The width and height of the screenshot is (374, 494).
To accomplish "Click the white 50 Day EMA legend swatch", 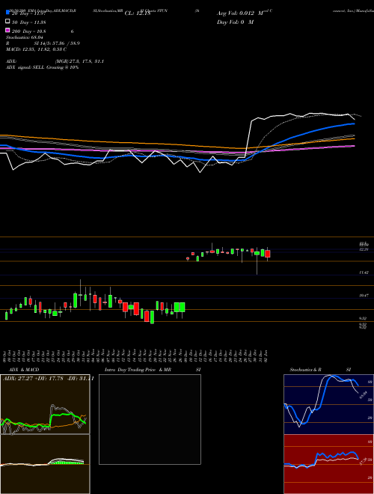I will (x=8, y=22).
